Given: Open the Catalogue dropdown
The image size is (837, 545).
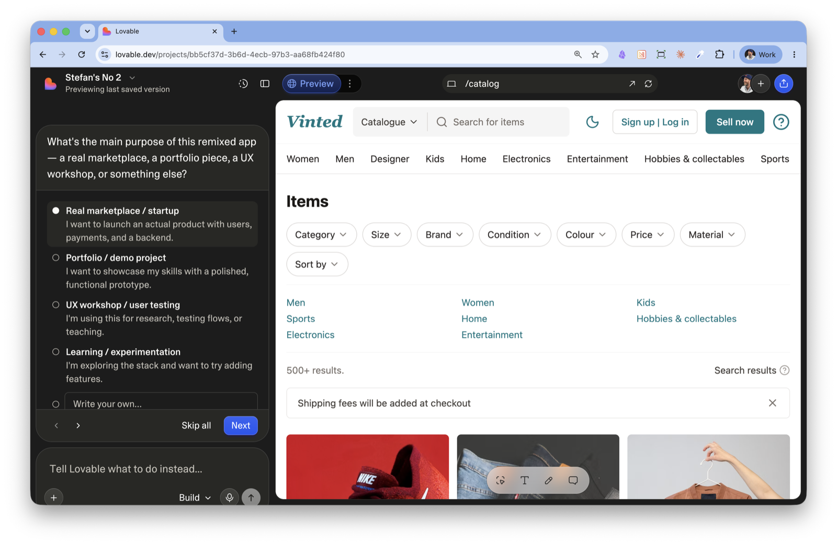Looking at the screenshot, I should 390,122.
